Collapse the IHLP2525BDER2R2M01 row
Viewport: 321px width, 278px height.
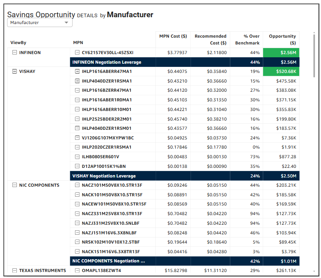click(x=77, y=119)
